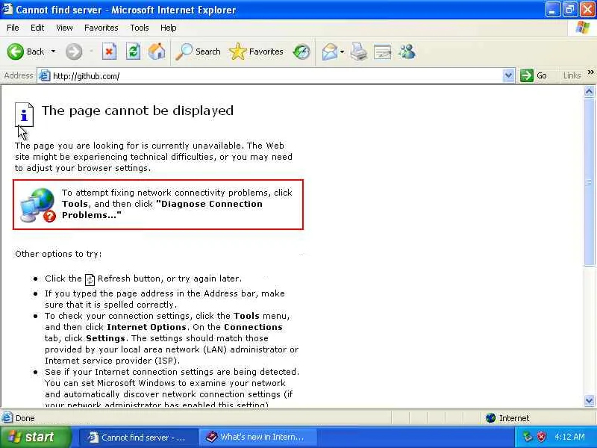
Task: Open the Tools menu
Action: [x=140, y=28]
